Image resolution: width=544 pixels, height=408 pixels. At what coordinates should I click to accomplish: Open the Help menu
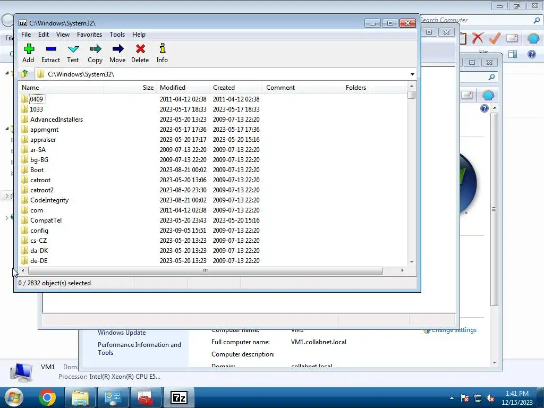pos(139,35)
